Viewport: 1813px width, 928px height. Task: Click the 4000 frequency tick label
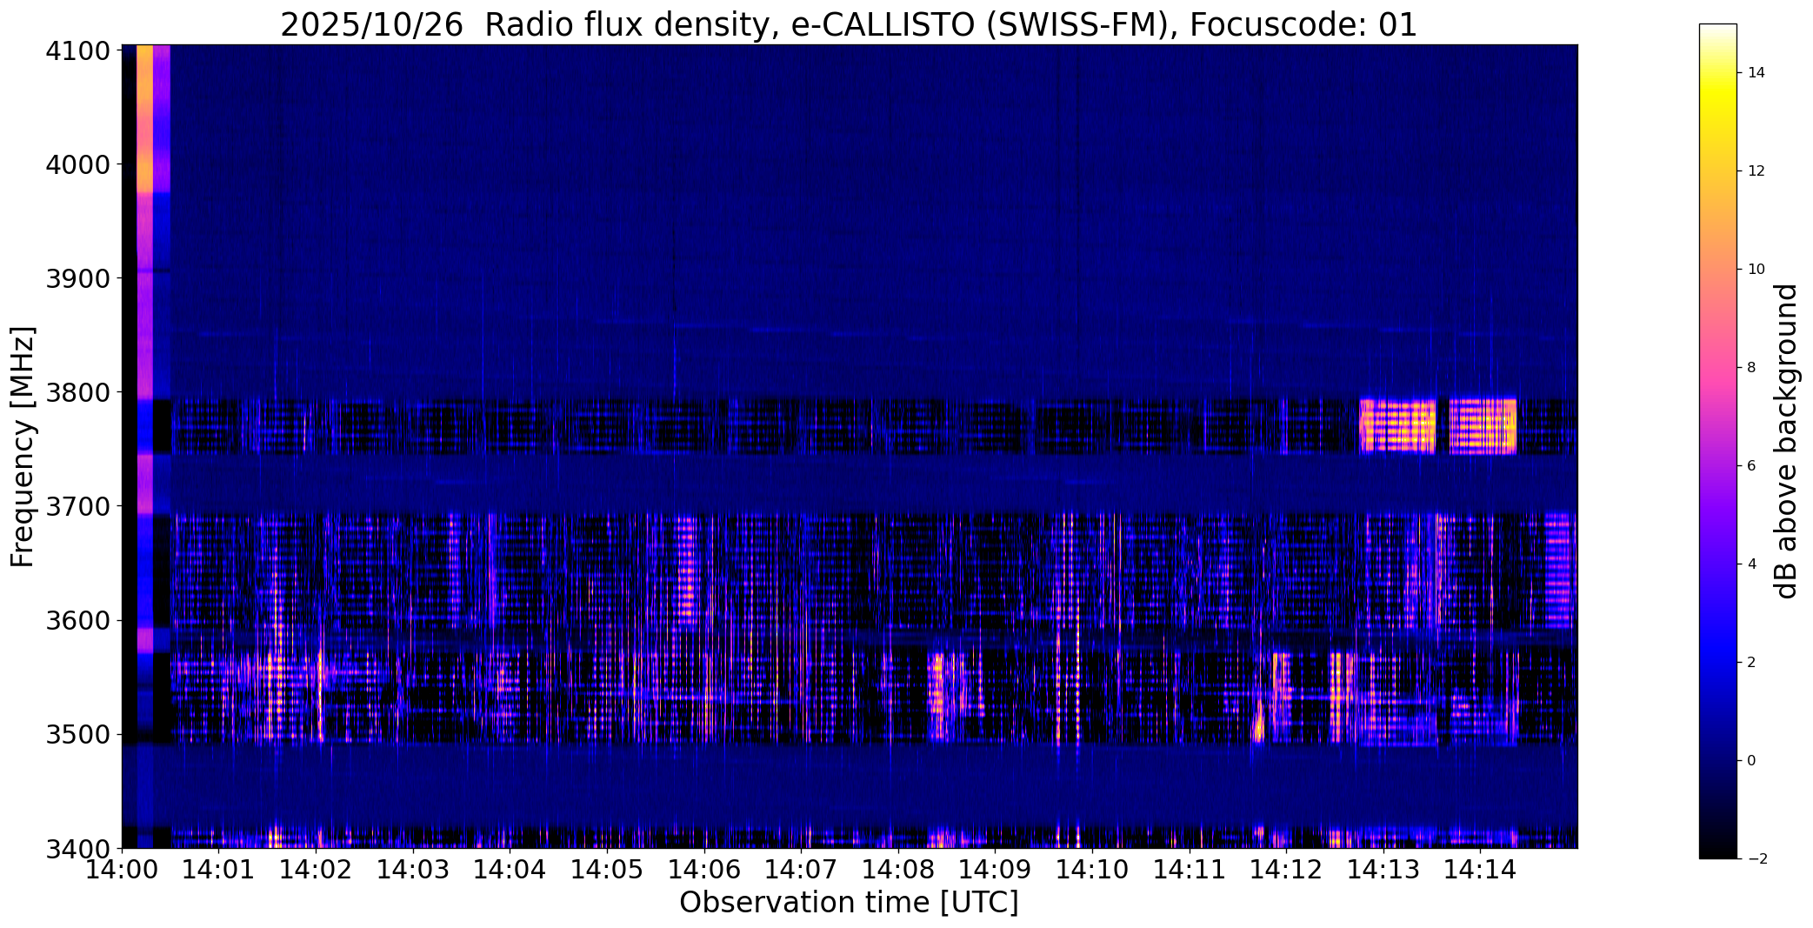(77, 164)
